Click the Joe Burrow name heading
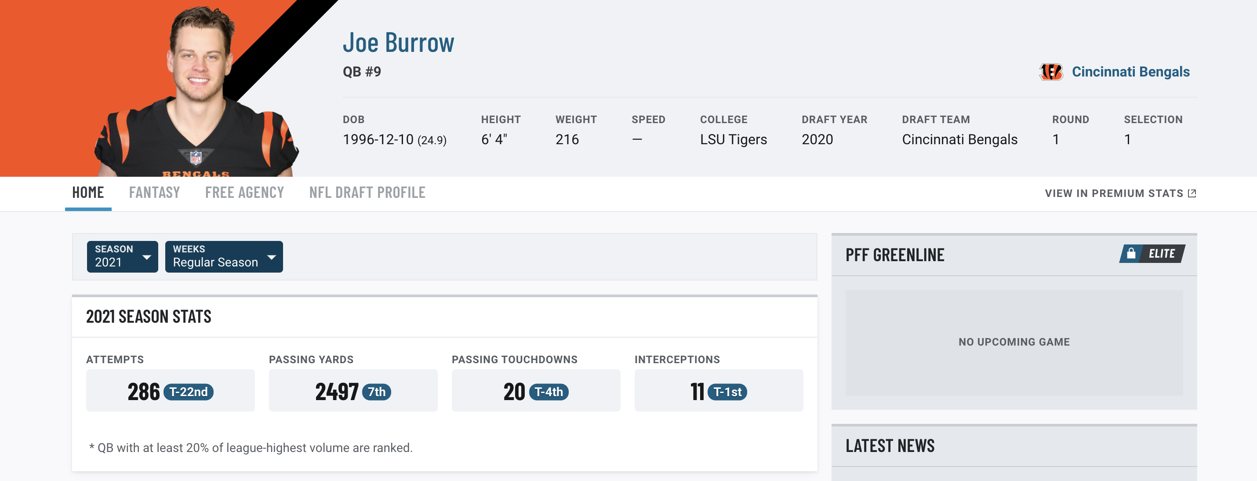 pos(398,43)
